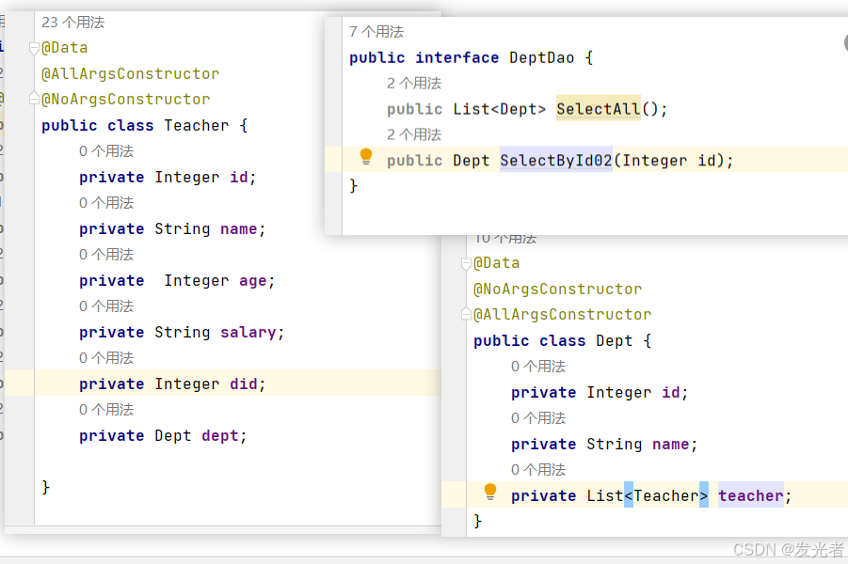Click the lightbulb icon beside the teacher field
Screen dimensions: 848x564
click(489, 493)
